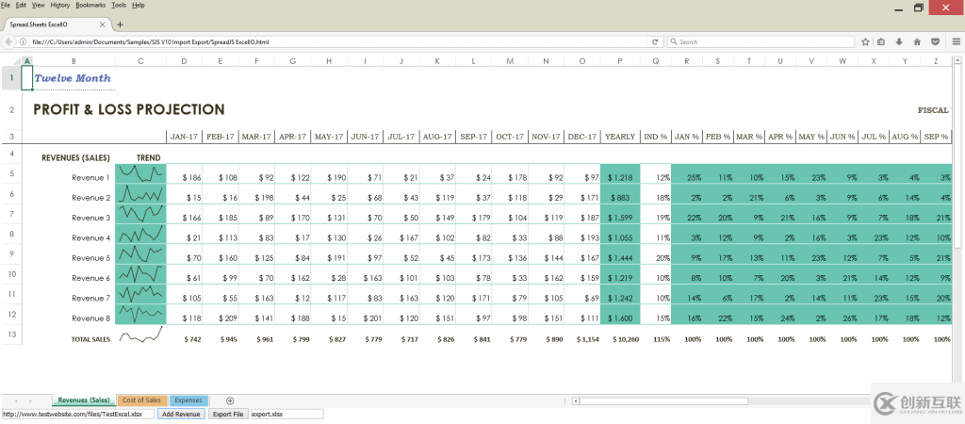This screenshot has height=424, width=965.
Task: Open the downloads arrow icon
Action: point(898,41)
